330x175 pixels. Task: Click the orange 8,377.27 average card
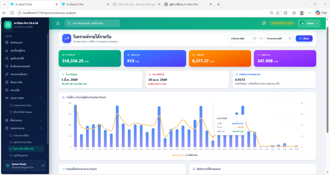(x=220, y=58)
